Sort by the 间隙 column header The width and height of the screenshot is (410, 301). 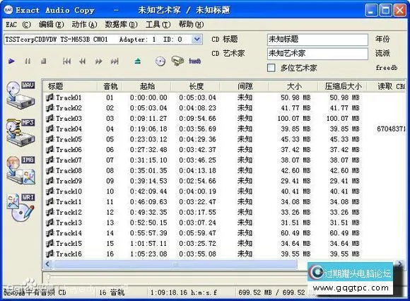click(244, 86)
